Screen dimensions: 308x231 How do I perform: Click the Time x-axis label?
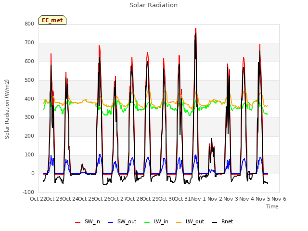(272, 206)
